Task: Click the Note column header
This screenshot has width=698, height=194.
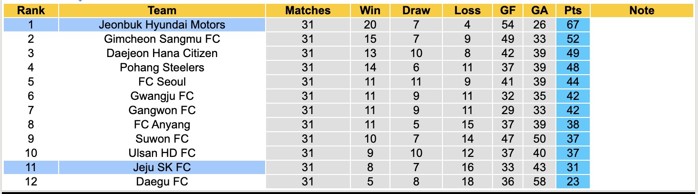Action: tap(642, 10)
